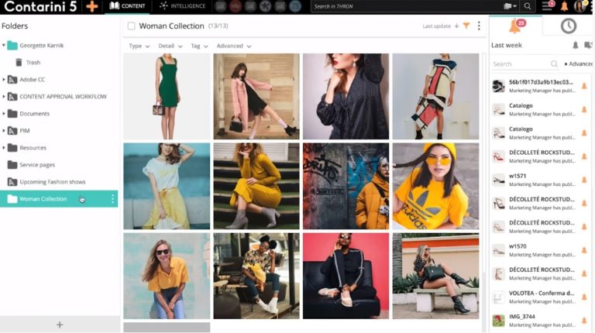Click the orange filter funnel icon
Viewport: 595px width, 333px height.
pyautogui.click(x=466, y=26)
